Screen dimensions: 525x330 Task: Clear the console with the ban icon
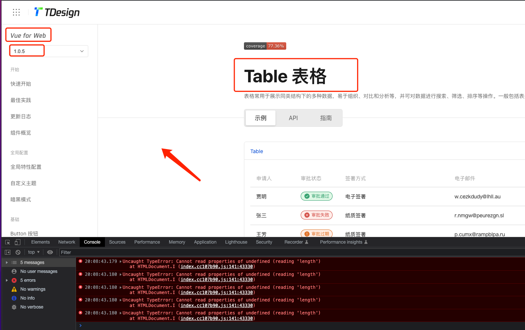18,252
